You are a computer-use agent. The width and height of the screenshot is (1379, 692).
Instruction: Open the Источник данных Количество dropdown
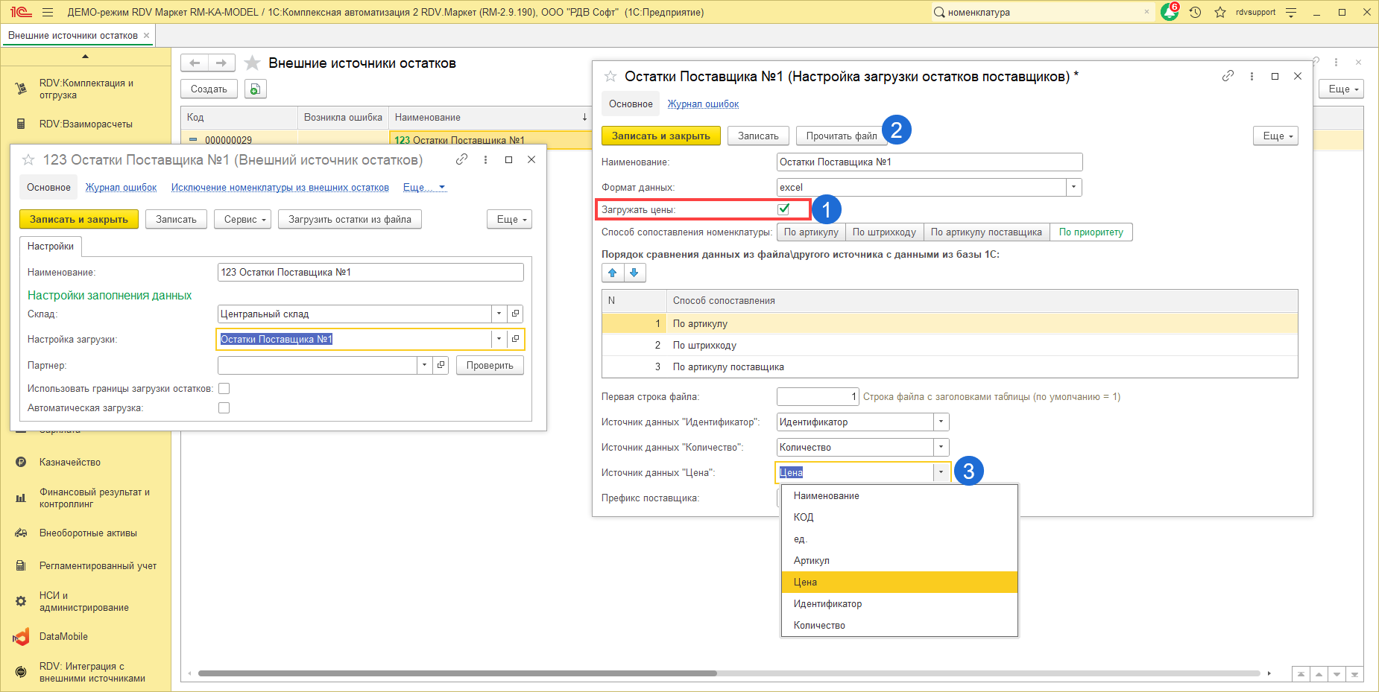click(x=941, y=447)
